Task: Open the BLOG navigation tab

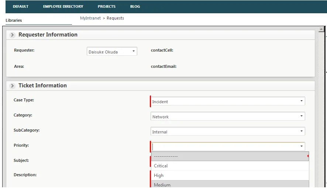Action: tap(135, 7)
